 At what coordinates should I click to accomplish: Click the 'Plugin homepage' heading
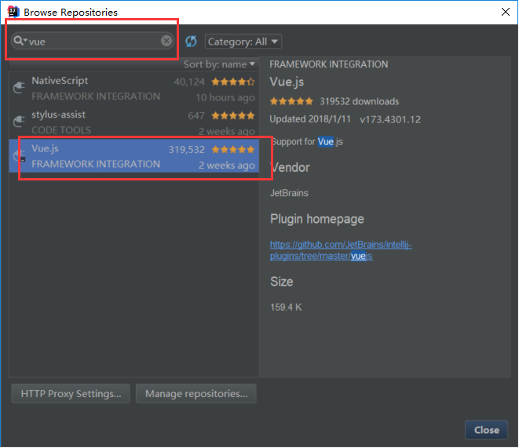pyautogui.click(x=317, y=219)
